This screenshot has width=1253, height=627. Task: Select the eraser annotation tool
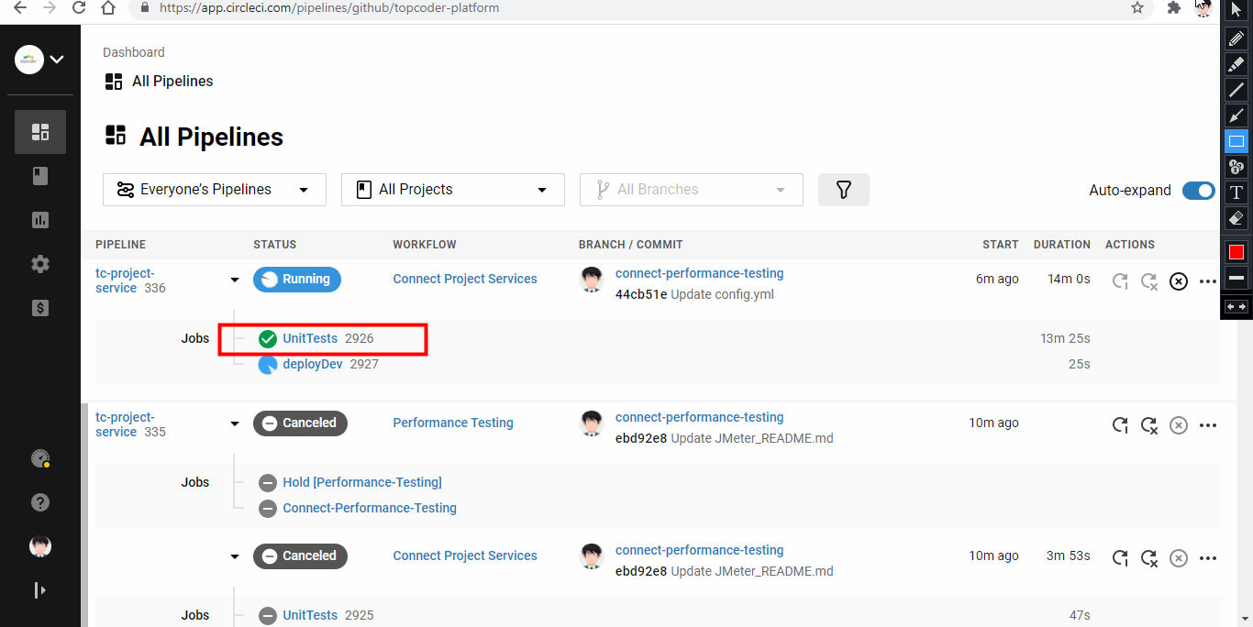pyautogui.click(x=1236, y=218)
